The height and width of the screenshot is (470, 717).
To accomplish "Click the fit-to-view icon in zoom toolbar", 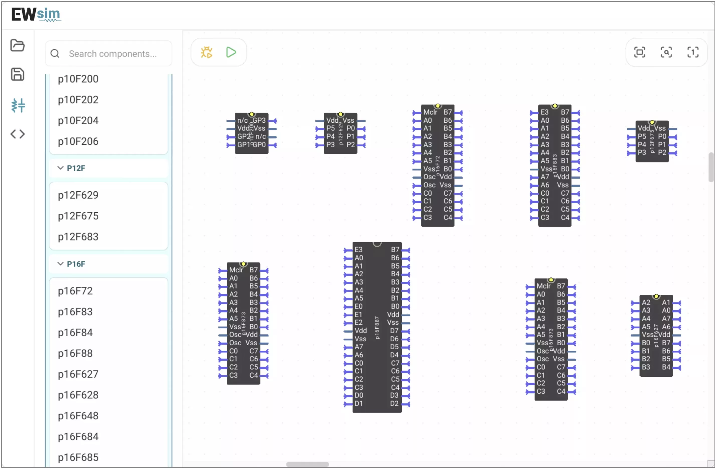I will point(640,52).
